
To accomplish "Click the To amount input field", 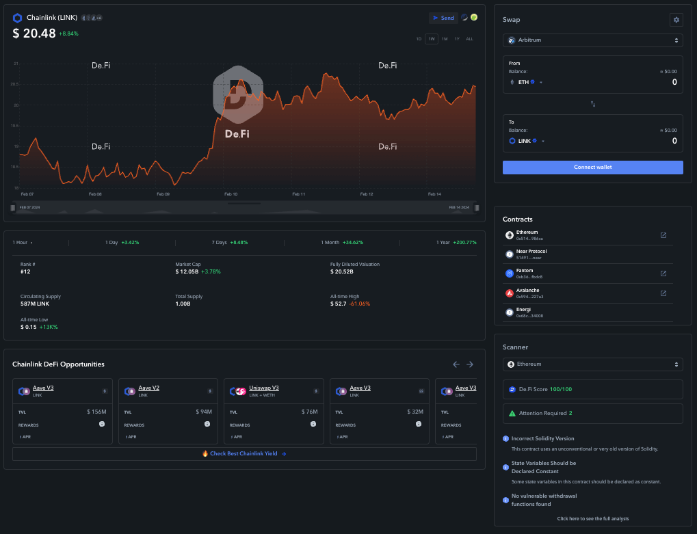I will tap(674, 141).
